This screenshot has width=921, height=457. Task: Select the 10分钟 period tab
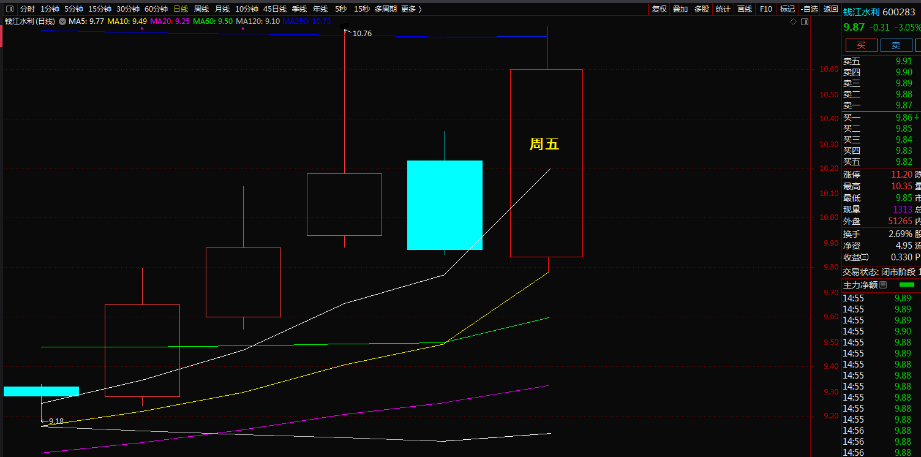point(247,9)
